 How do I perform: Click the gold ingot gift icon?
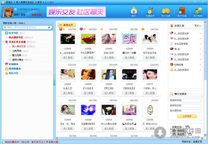click(x=172, y=69)
